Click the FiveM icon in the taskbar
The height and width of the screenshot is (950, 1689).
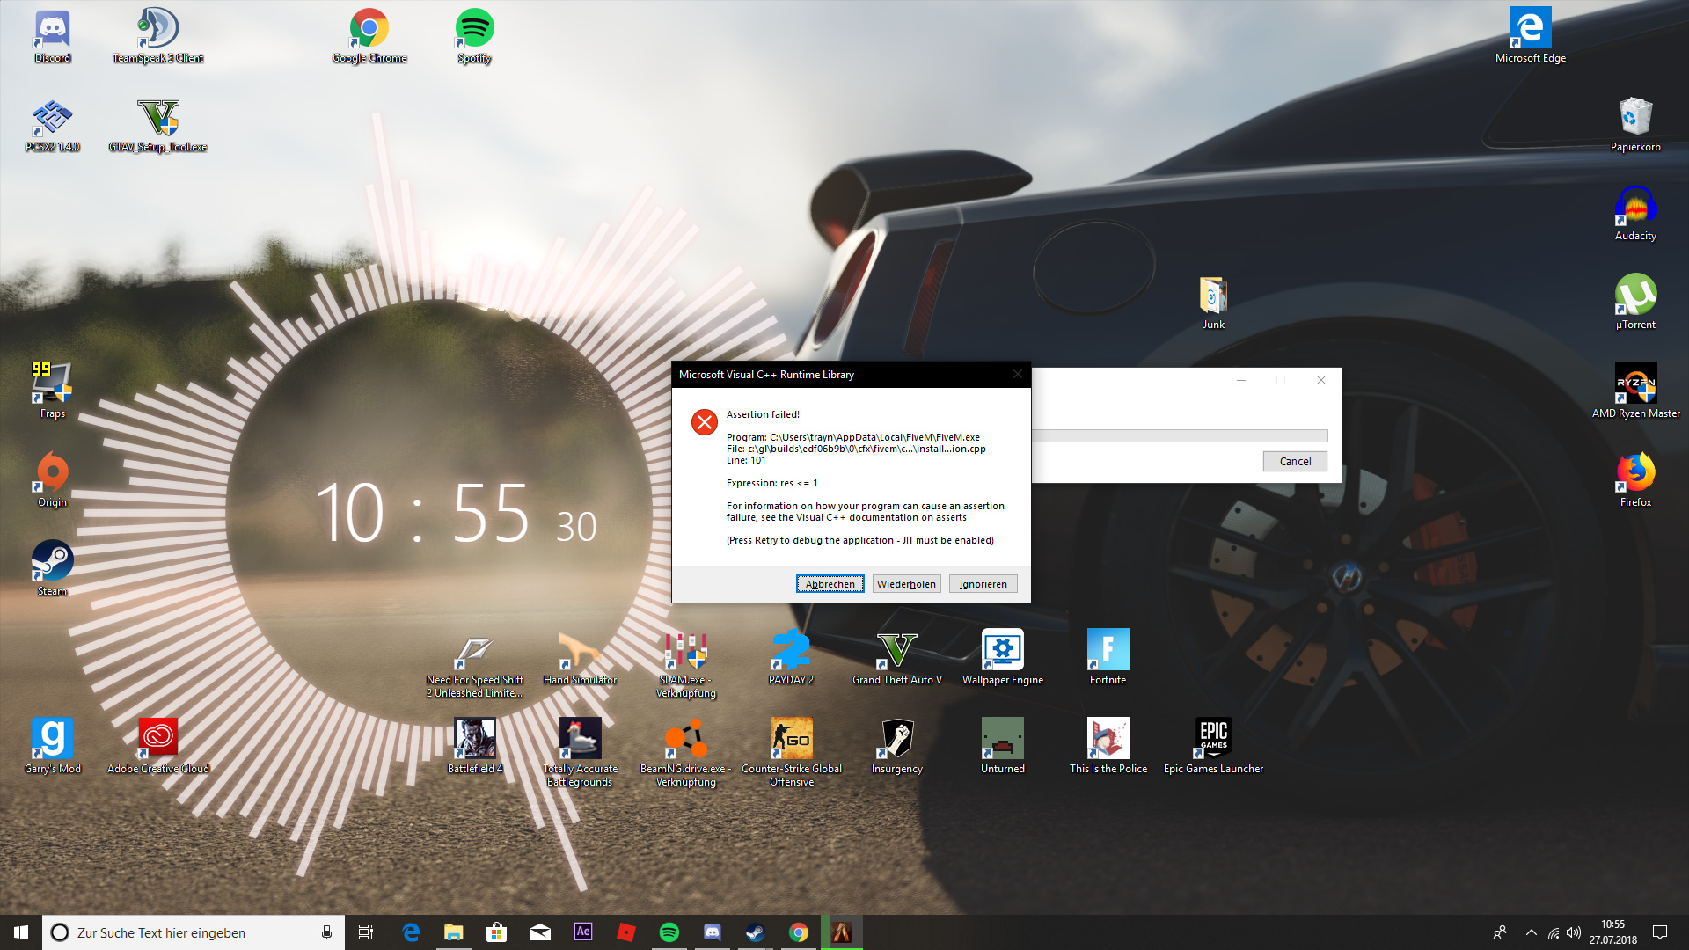842,932
